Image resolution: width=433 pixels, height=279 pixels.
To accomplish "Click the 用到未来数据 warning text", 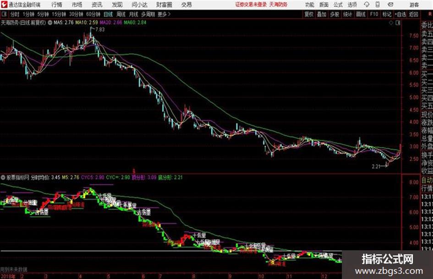I will click(x=14, y=269).
